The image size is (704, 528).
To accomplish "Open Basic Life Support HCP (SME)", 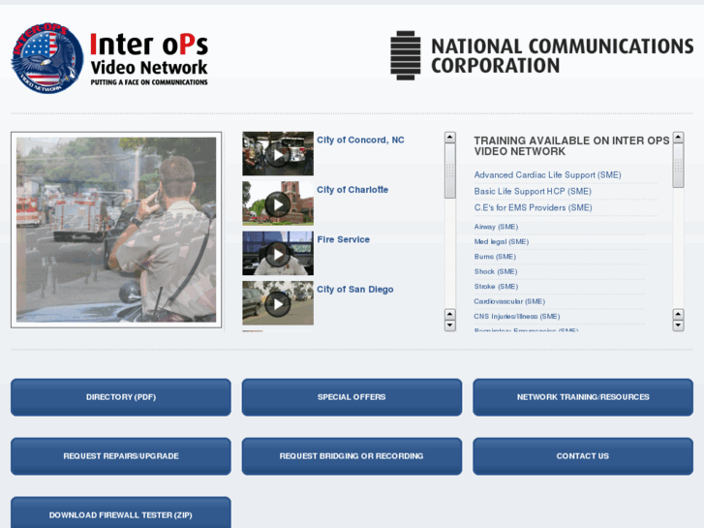I will (533, 192).
